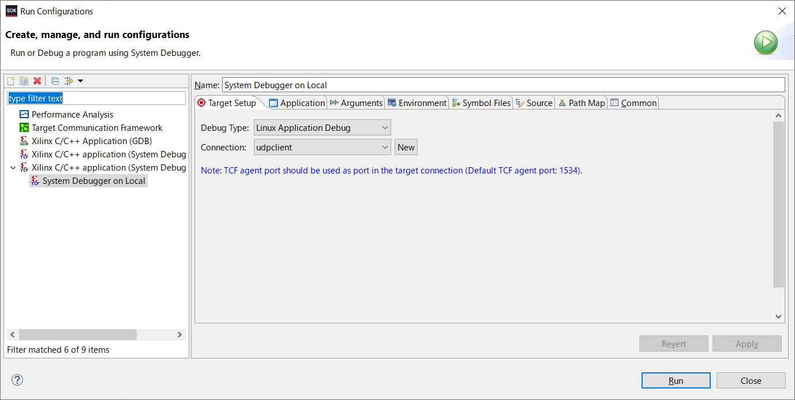The width and height of the screenshot is (795, 400).
Task: Click the System Debugger on Local TCF icon
Action: [35, 181]
